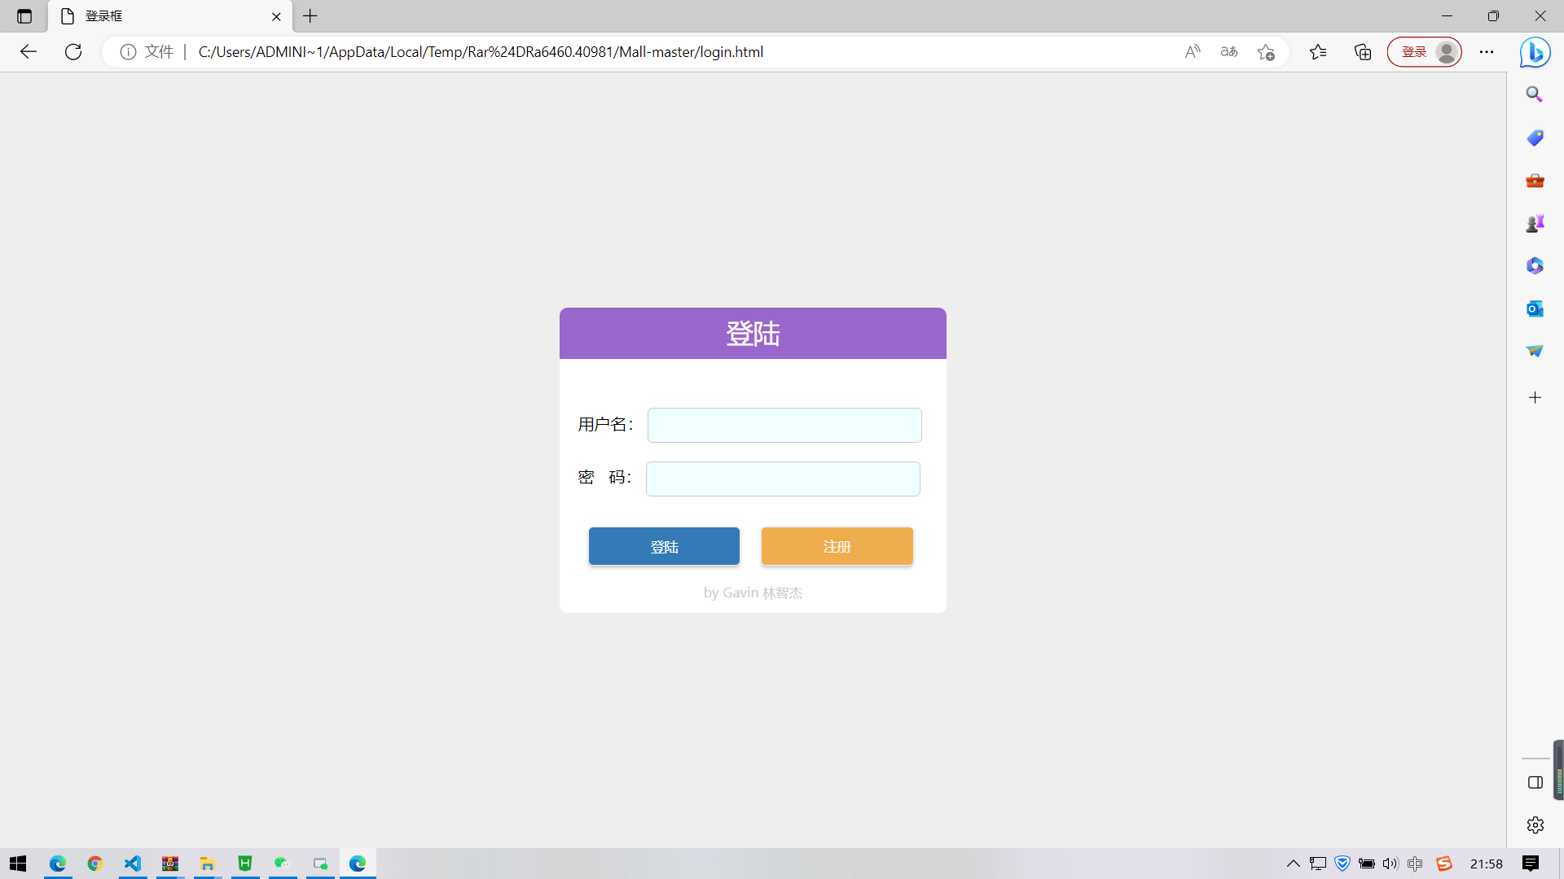Viewport: 1564px width, 879px height.
Task: Focus the 密码 input field
Action: 783,479
